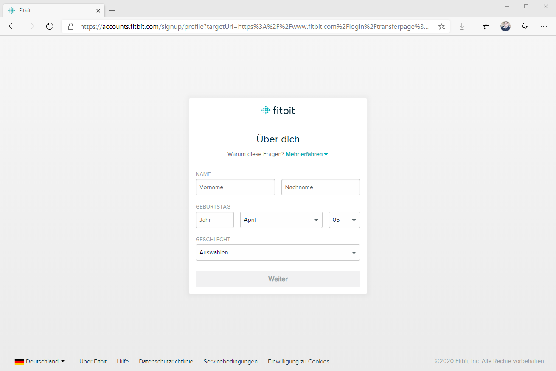Open downloads icon in toolbar
The width and height of the screenshot is (556, 371).
462,26
